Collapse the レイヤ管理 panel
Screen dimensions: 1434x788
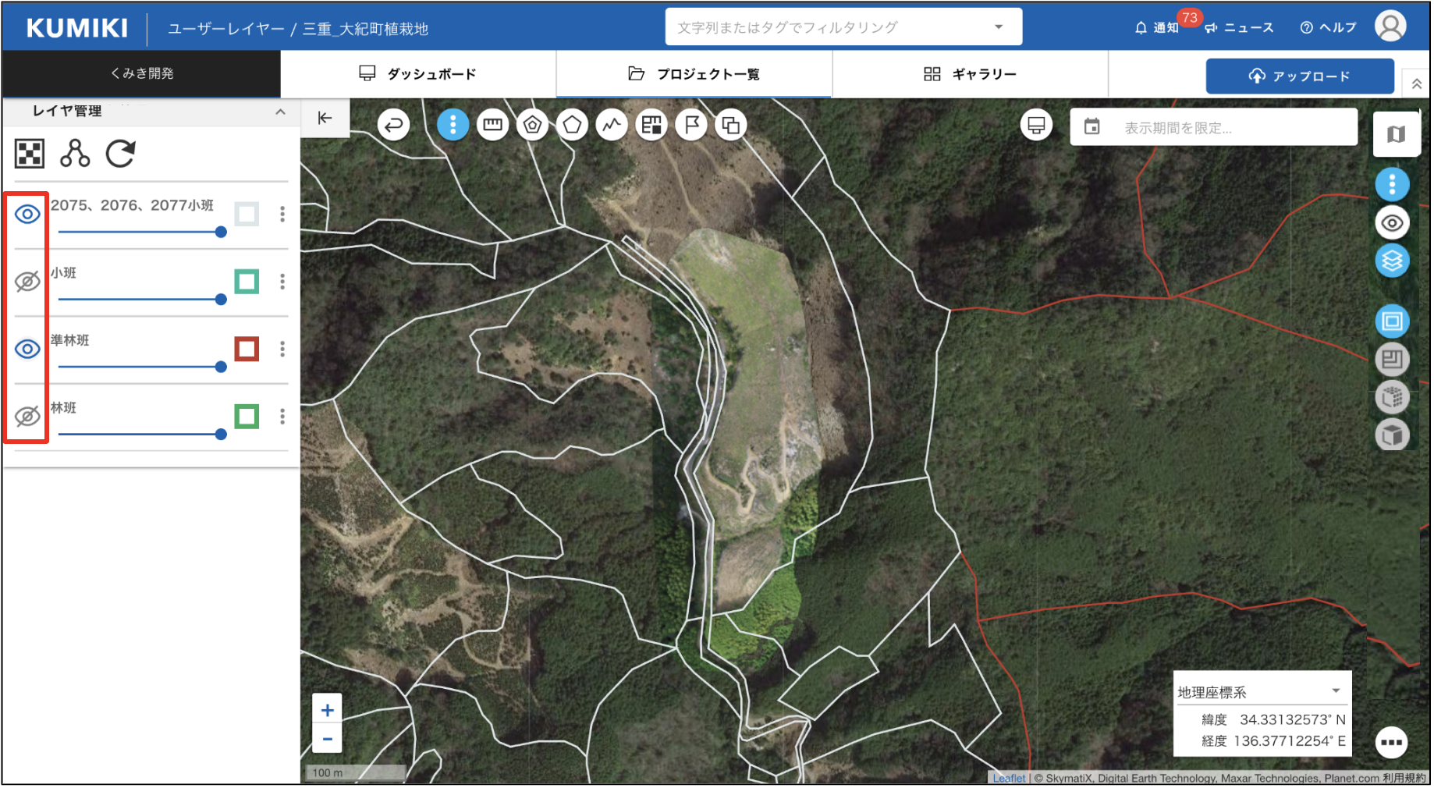click(x=280, y=112)
